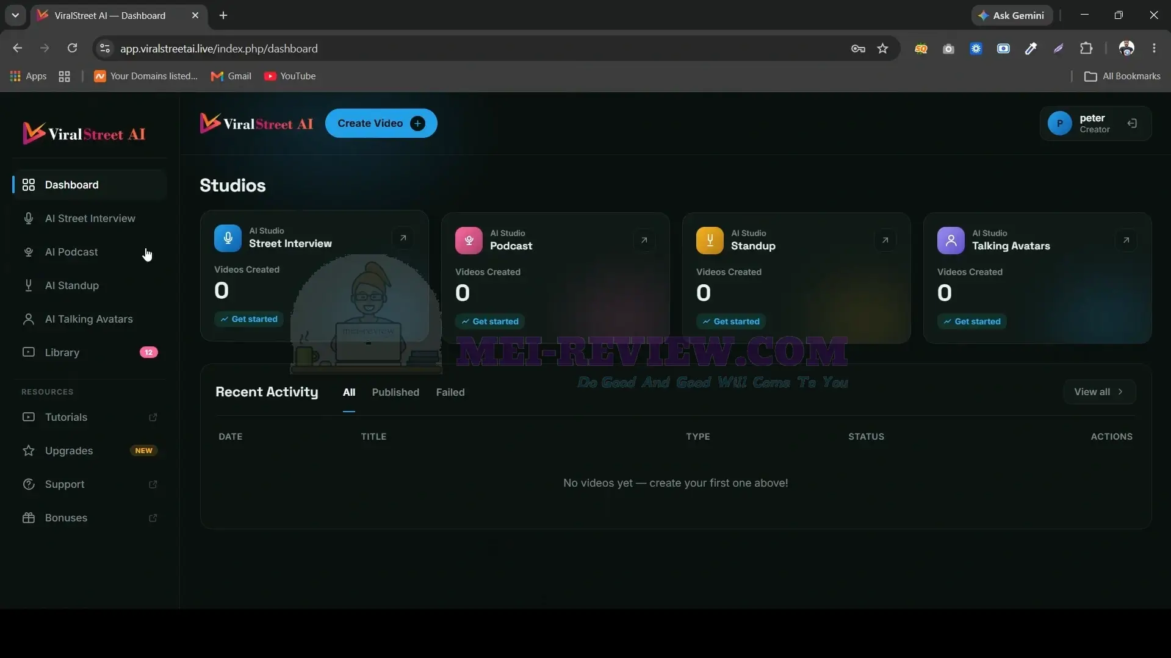Click the P profile avatar circle

point(1060,123)
